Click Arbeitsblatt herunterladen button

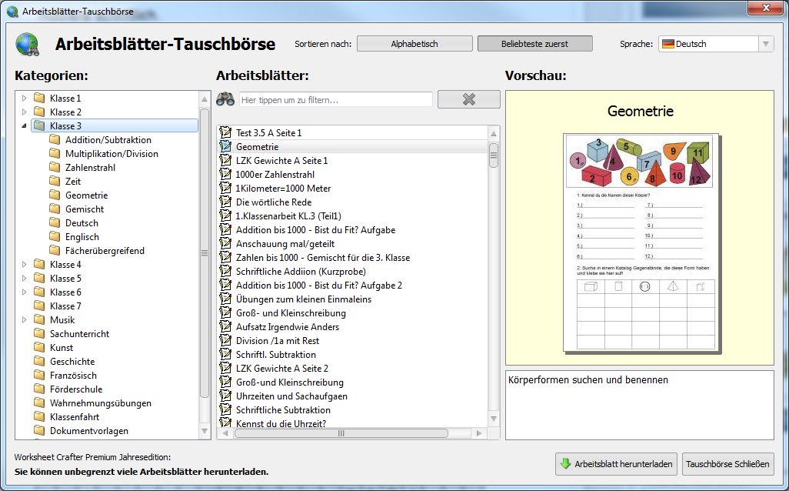click(x=616, y=464)
